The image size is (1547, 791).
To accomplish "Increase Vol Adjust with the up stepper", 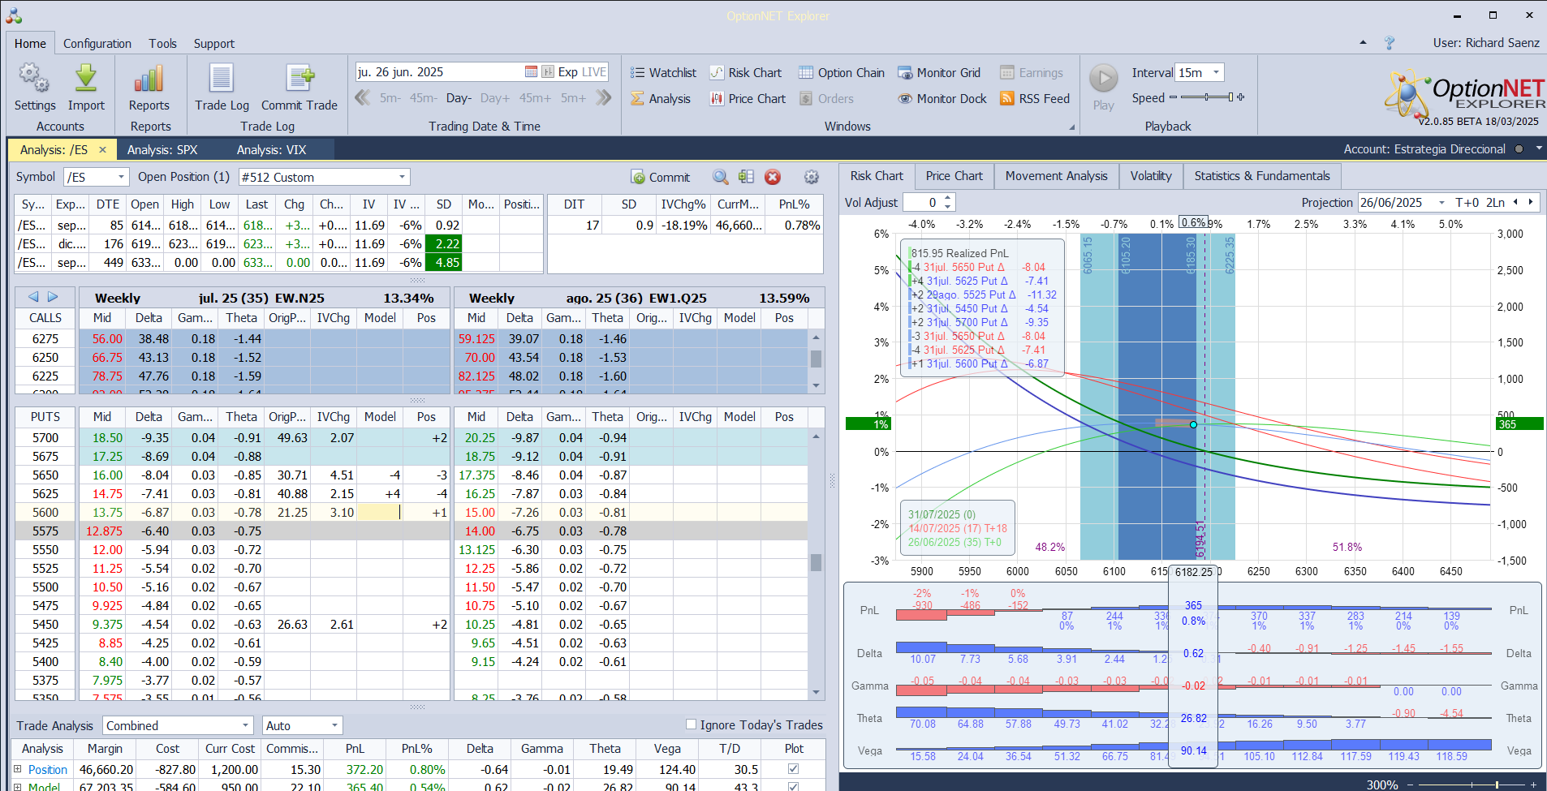I will 947,198.
